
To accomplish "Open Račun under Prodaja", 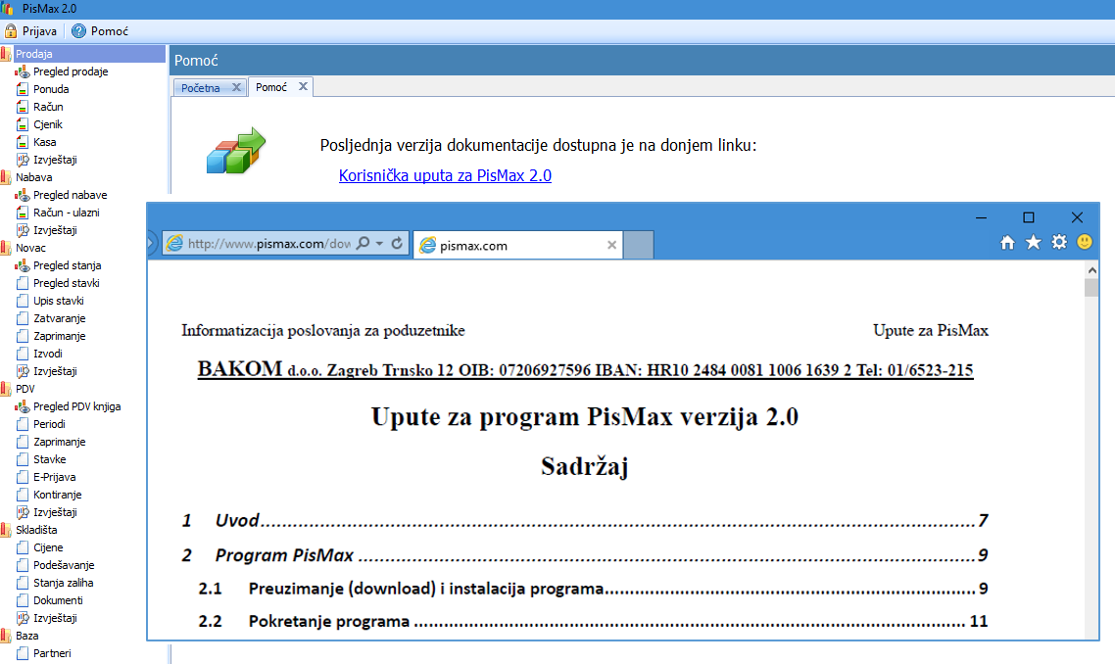I will click(x=48, y=107).
